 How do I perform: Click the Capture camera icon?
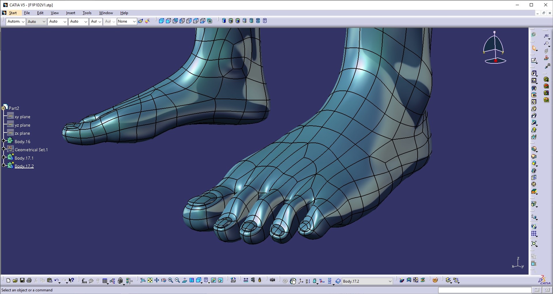pos(272,280)
